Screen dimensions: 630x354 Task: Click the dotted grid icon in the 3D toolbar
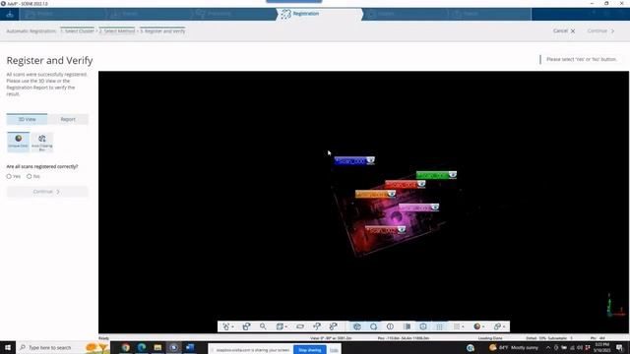[x=440, y=326]
